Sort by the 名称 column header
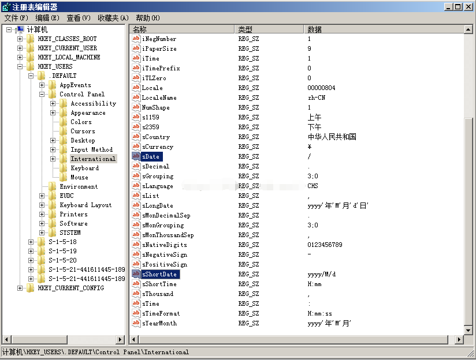This screenshot has width=476, height=360. (x=182, y=29)
